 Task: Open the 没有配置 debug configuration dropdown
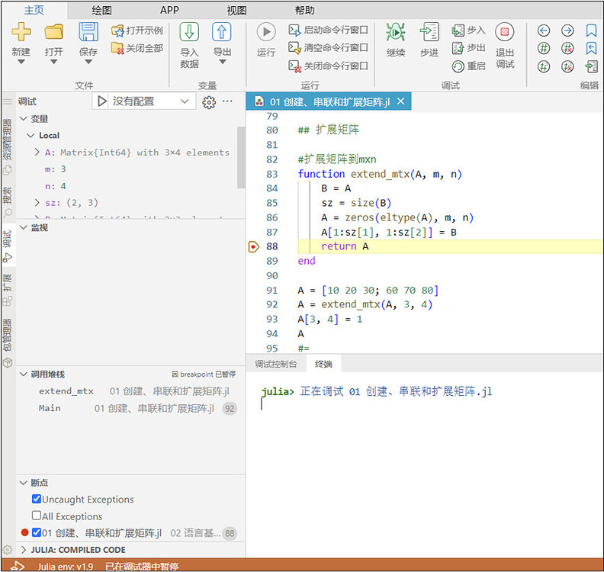point(151,101)
